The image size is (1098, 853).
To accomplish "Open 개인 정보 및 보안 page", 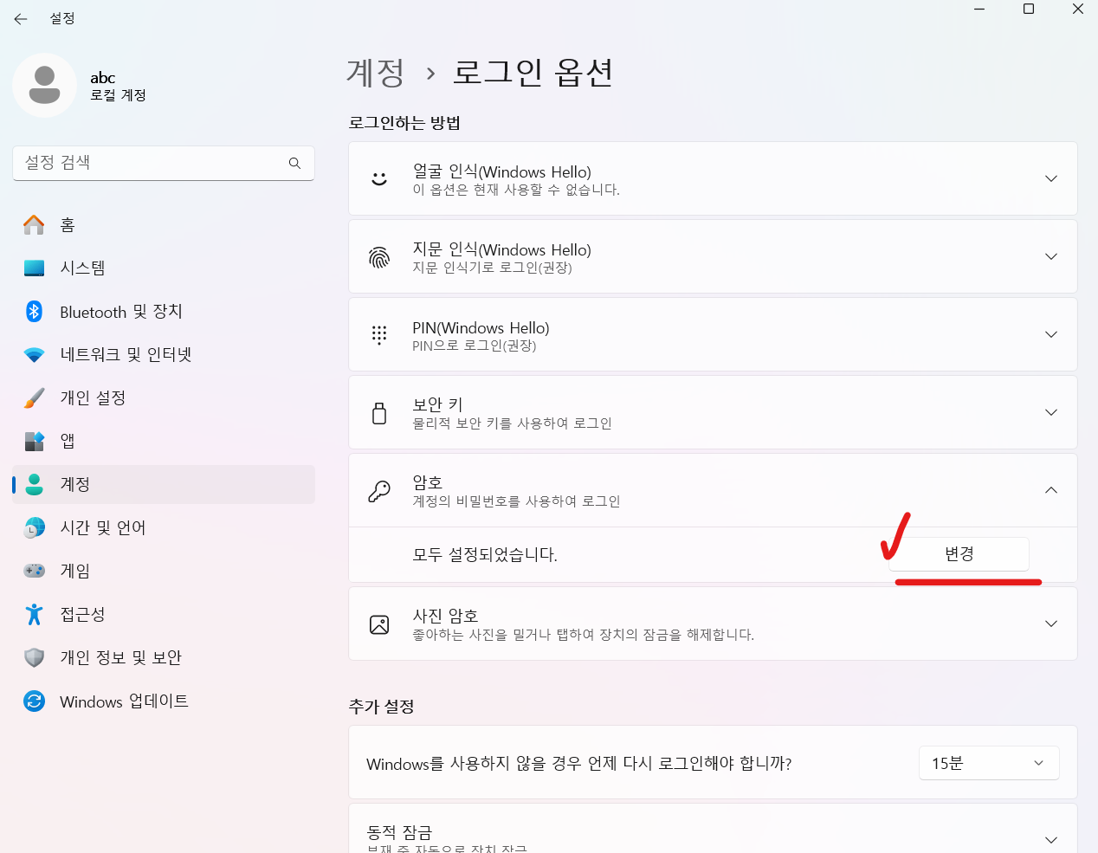I will tap(164, 658).
